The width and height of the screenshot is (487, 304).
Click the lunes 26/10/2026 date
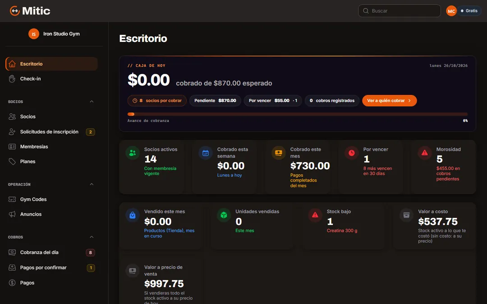449,65
